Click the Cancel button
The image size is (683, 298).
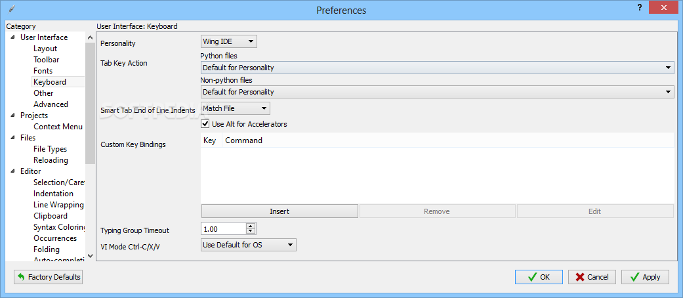592,277
